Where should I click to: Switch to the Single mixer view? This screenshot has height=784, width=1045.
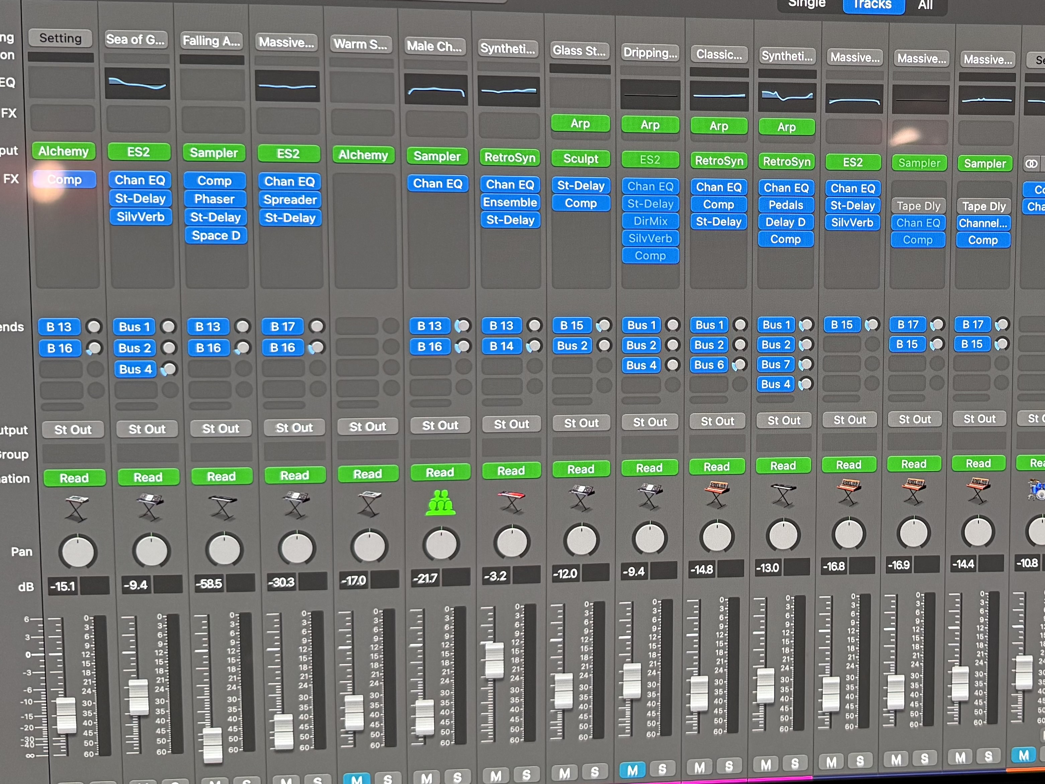pos(807,4)
